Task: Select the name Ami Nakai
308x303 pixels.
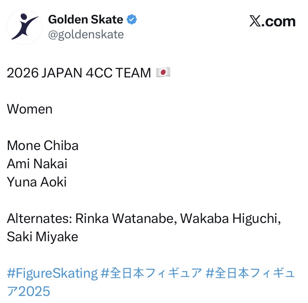Action: tap(37, 164)
